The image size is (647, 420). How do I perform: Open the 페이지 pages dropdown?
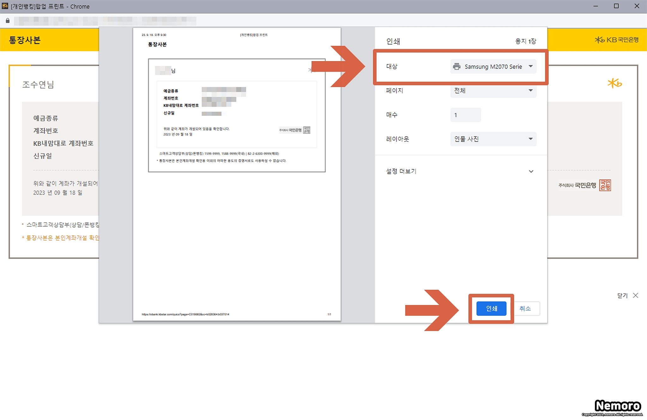[493, 91]
